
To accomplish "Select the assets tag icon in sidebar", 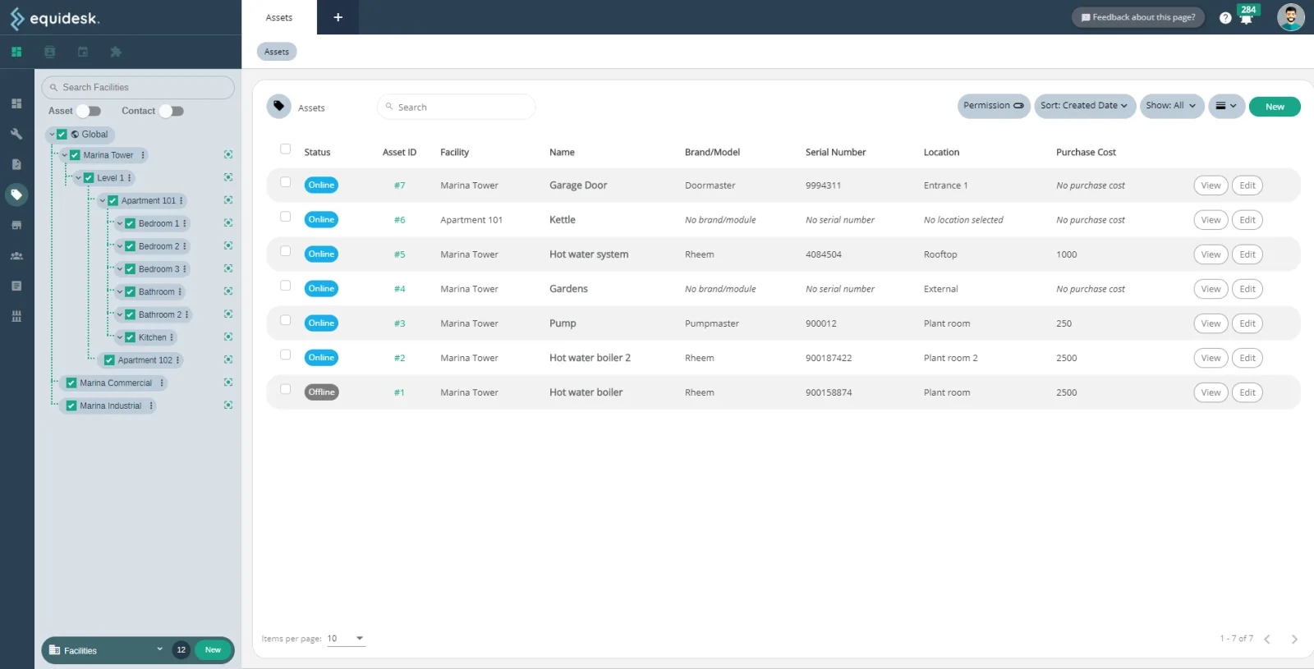I will coord(16,195).
